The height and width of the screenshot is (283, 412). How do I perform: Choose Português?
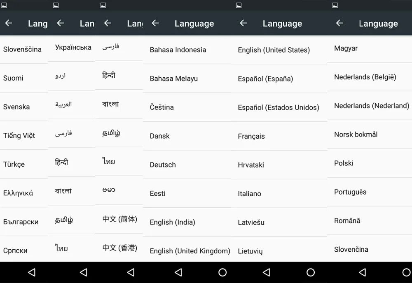370,192
